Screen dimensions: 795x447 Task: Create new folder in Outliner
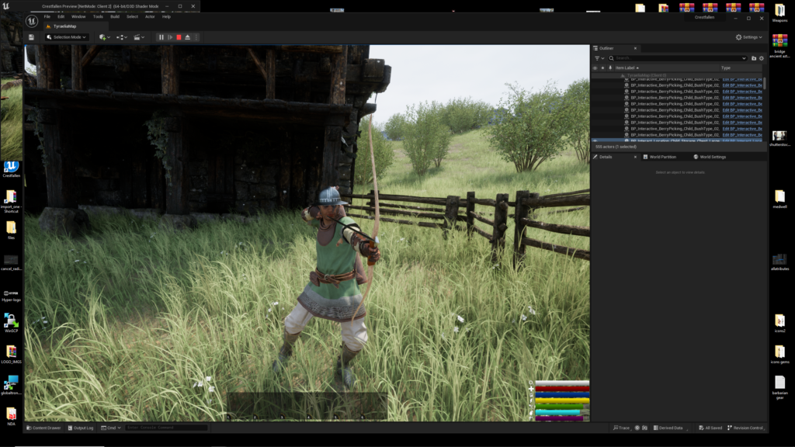click(754, 58)
